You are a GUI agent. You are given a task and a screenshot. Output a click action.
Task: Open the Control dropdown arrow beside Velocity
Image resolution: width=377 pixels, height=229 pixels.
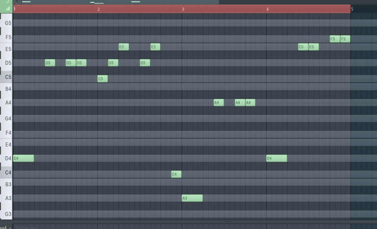pos(10,228)
